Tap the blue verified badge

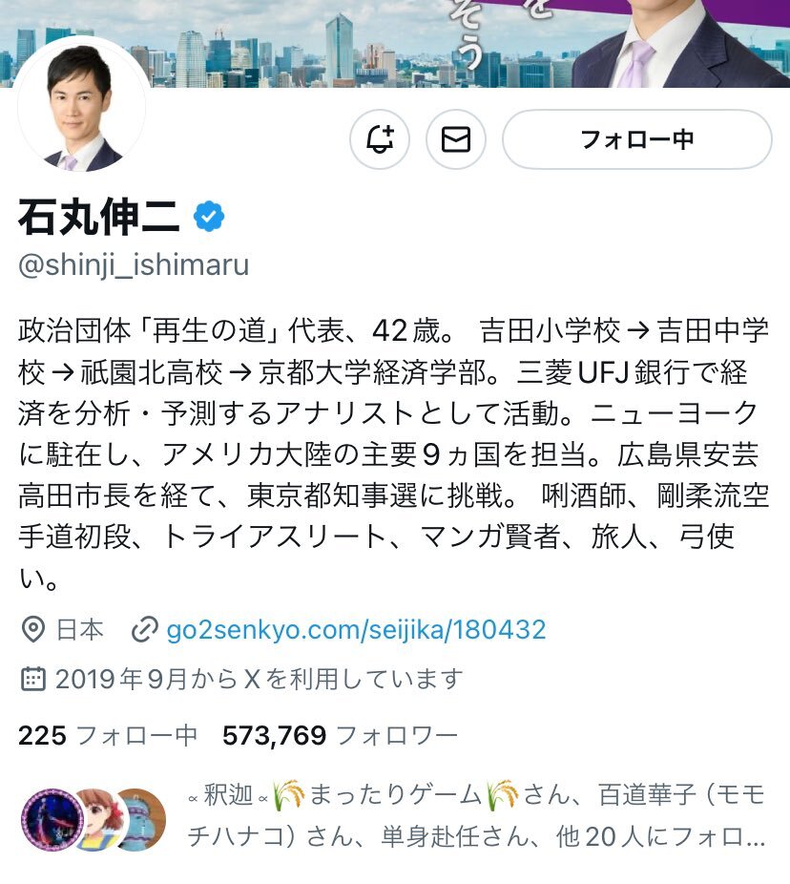click(x=209, y=217)
